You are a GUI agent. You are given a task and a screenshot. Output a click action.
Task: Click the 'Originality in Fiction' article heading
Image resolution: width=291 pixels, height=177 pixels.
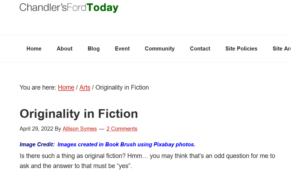point(79,113)
